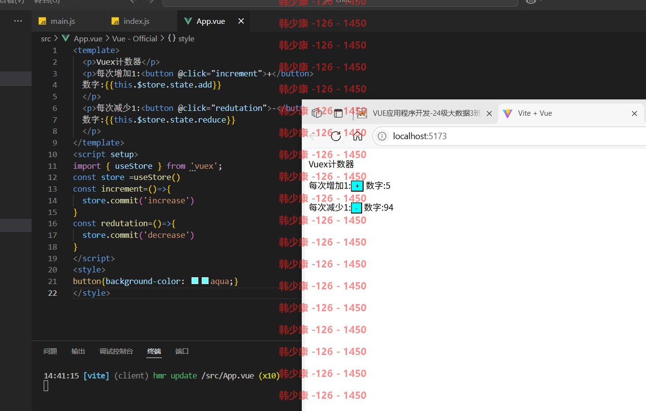Open the editor tabs overflow menu (…)
This screenshot has height=411, width=646.
18,21
